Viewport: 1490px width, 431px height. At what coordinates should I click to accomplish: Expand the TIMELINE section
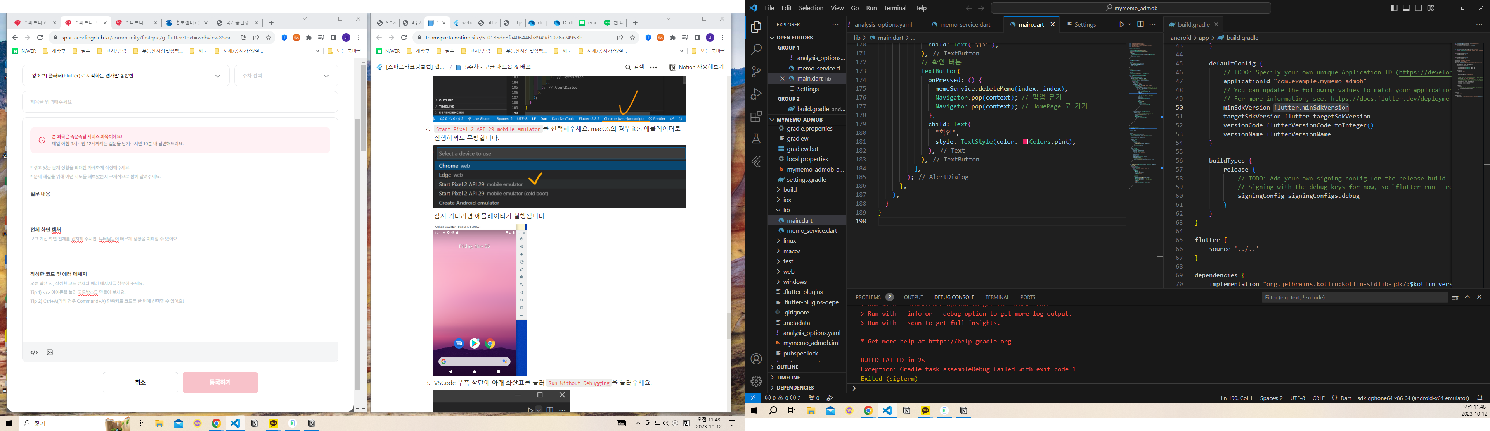(x=806, y=377)
